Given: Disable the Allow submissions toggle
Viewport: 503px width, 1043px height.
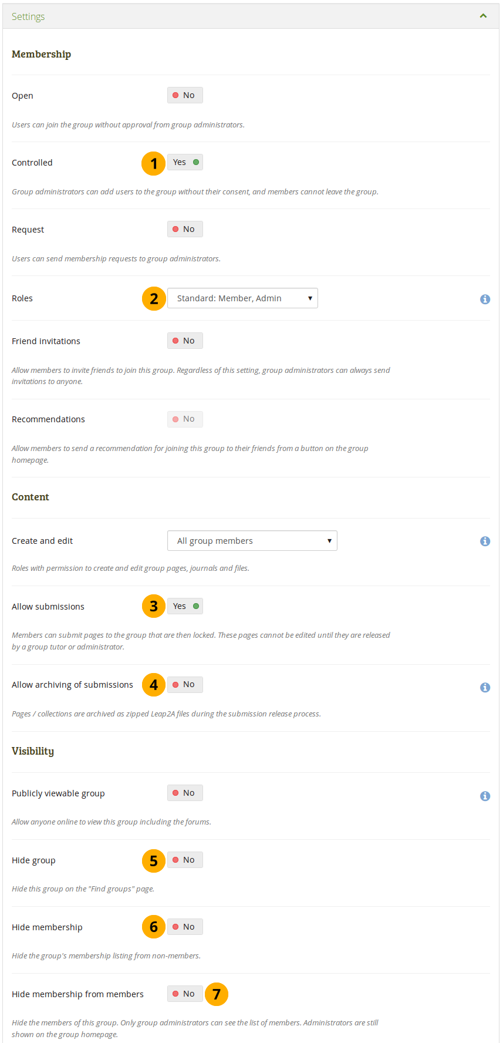Looking at the screenshot, I should pos(185,606).
